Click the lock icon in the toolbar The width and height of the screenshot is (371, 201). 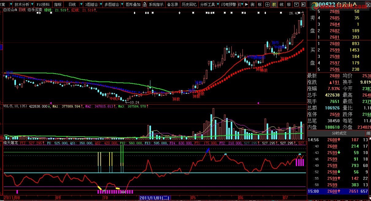(144, 5)
